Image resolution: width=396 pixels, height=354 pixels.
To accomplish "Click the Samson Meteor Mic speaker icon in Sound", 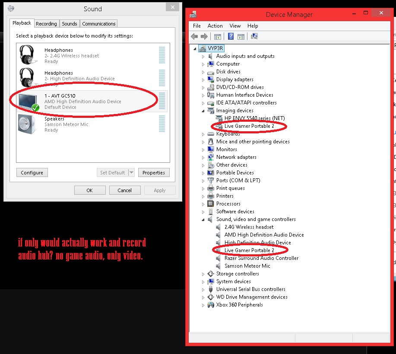I will [27, 124].
